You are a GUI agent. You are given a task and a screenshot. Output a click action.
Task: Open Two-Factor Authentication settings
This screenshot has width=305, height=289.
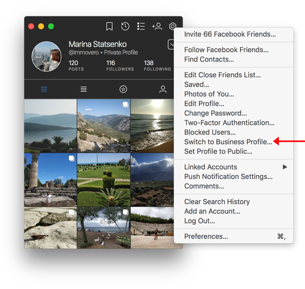229,123
